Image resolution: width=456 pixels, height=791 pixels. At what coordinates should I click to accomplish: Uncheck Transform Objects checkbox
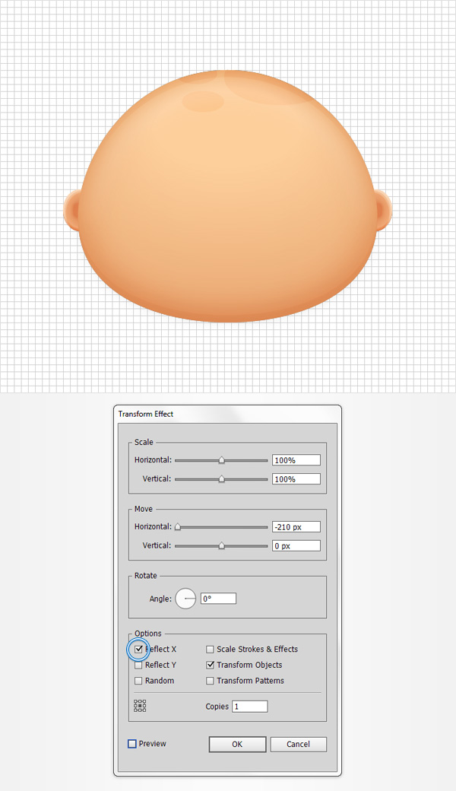point(210,666)
